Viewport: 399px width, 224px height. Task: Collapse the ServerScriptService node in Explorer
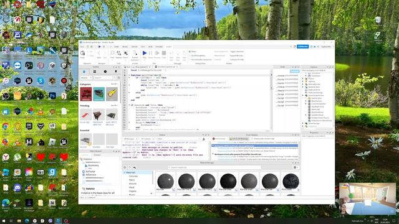click(303, 95)
